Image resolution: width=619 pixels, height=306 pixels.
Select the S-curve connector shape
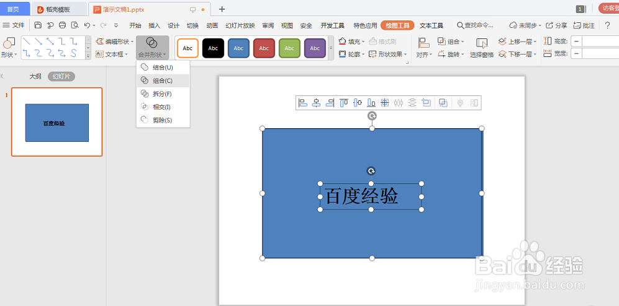click(x=74, y=53)
